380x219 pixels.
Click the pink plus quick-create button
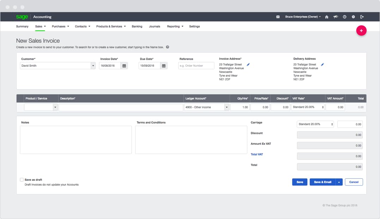[361, 31]
